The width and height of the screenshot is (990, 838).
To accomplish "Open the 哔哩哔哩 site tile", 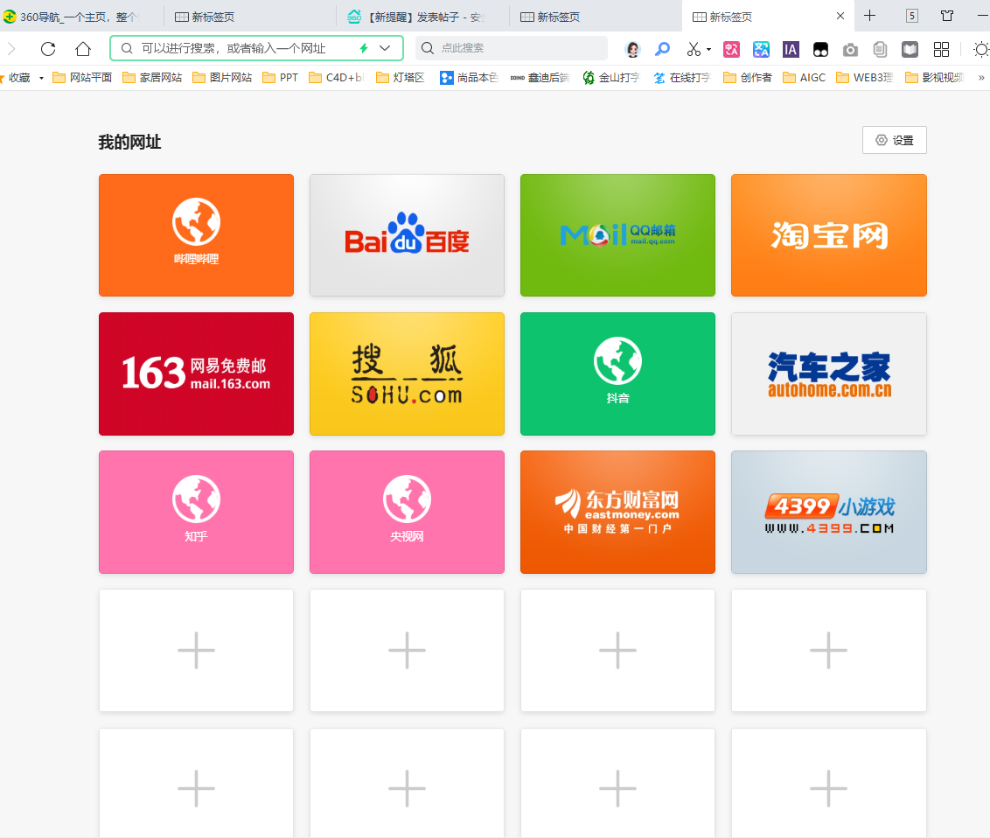I will 197,235.
